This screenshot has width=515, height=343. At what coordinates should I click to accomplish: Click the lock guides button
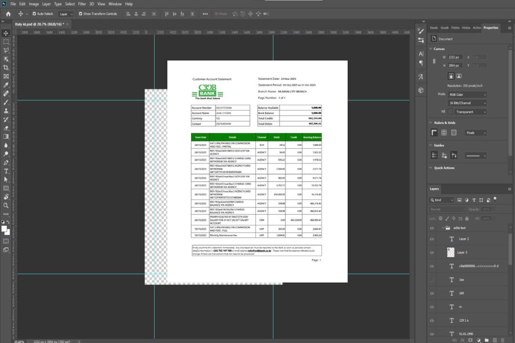(x=444, y=155)
